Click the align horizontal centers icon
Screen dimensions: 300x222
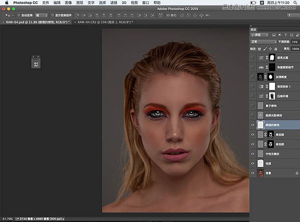(104, 15)
